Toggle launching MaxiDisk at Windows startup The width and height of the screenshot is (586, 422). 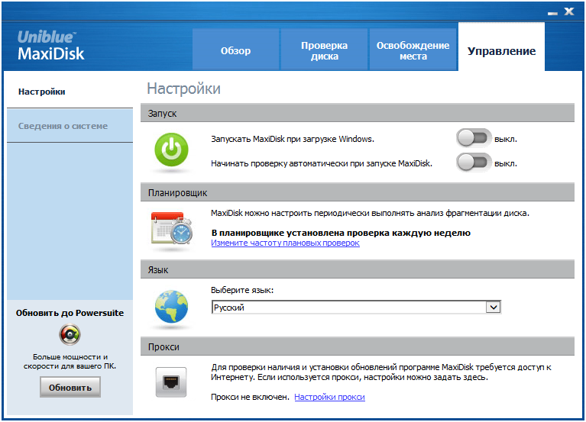click(474, 138)
